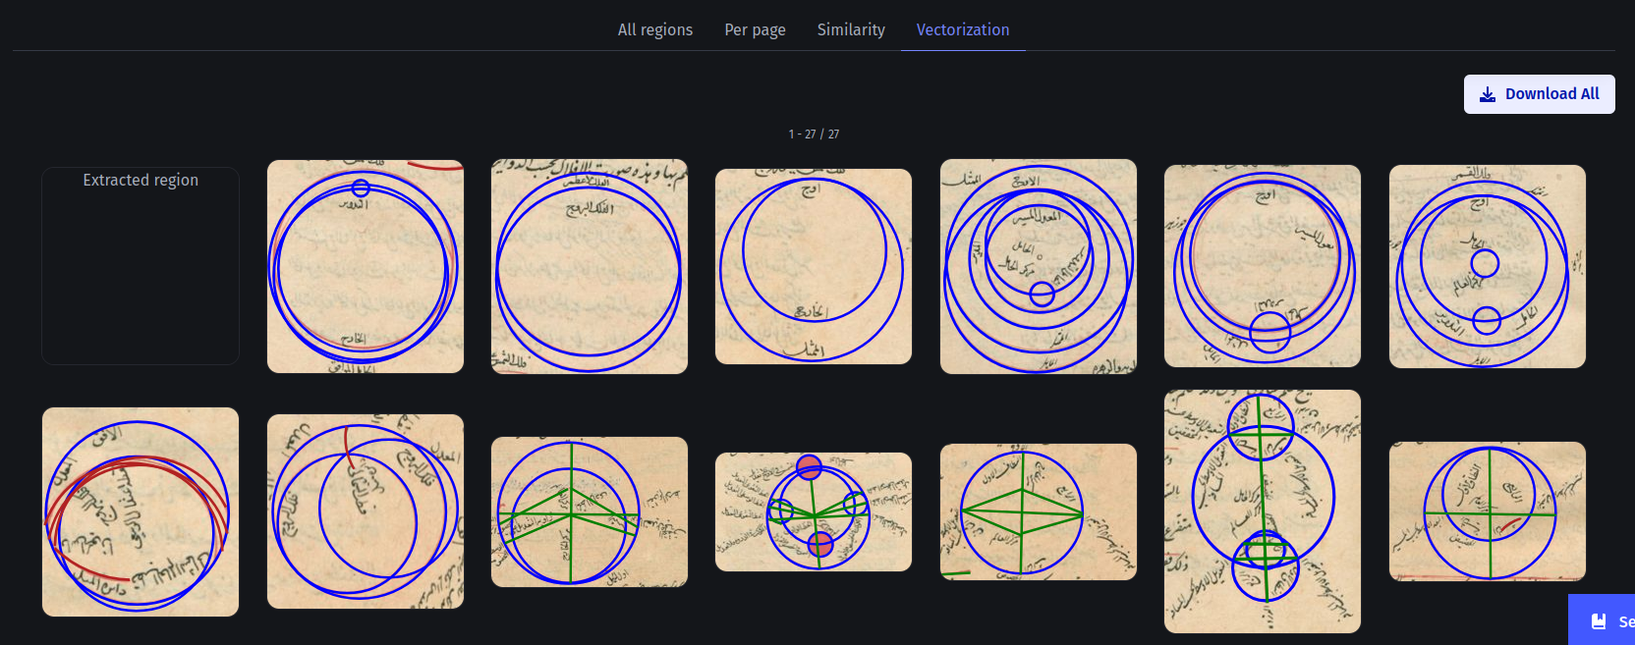Open thumbnail with small circle atop concentric rings

click(x=365, y=266)
